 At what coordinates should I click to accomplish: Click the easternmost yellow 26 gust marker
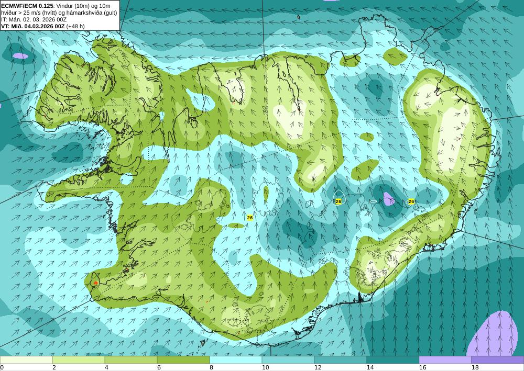pyautogui.click(x=411, y=201)
